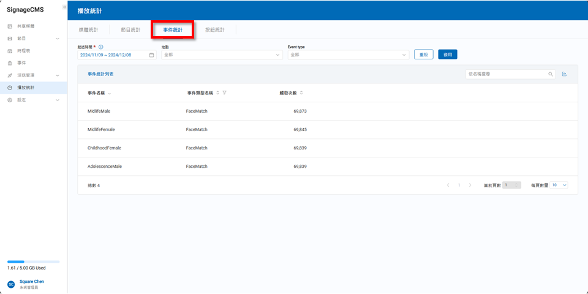Open the Event type dropdown

click(x=347, y=55)
